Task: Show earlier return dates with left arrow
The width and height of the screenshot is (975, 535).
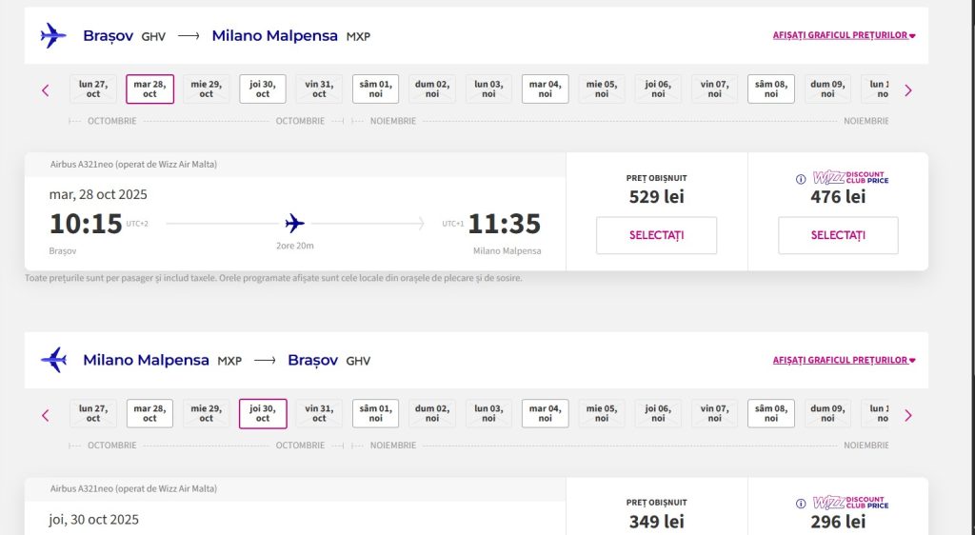Action: [x=45, y=415]
